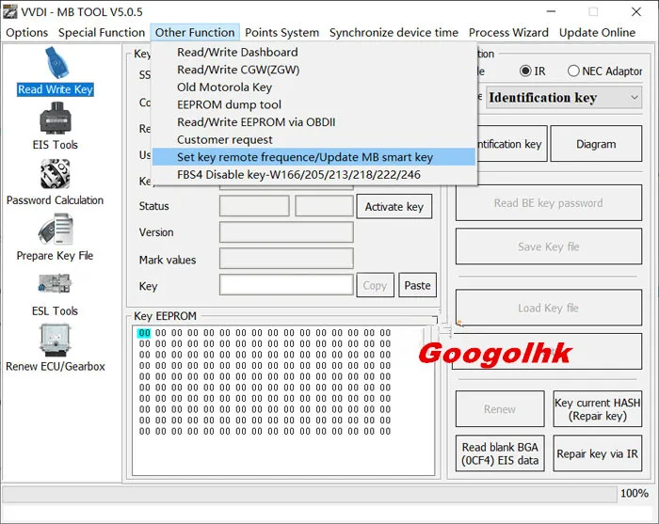Choose Old Motorola Key entry

[313, 87]
